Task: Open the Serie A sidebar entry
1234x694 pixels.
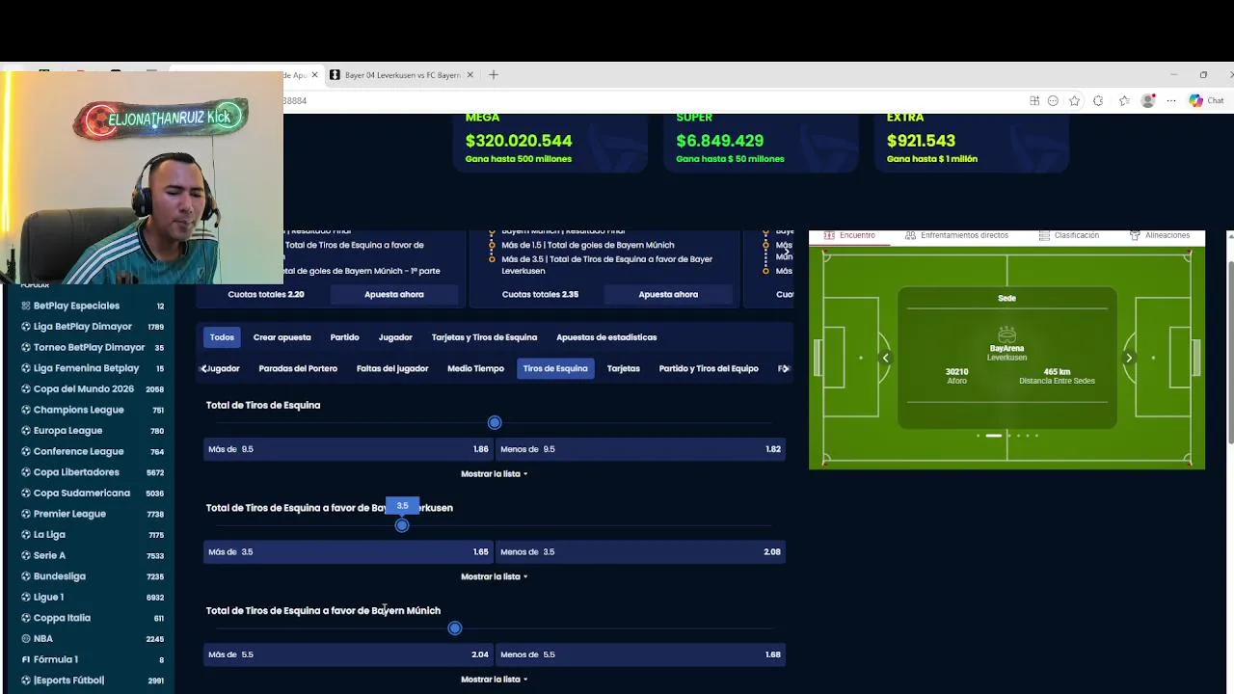Action: tap(93, 555)
